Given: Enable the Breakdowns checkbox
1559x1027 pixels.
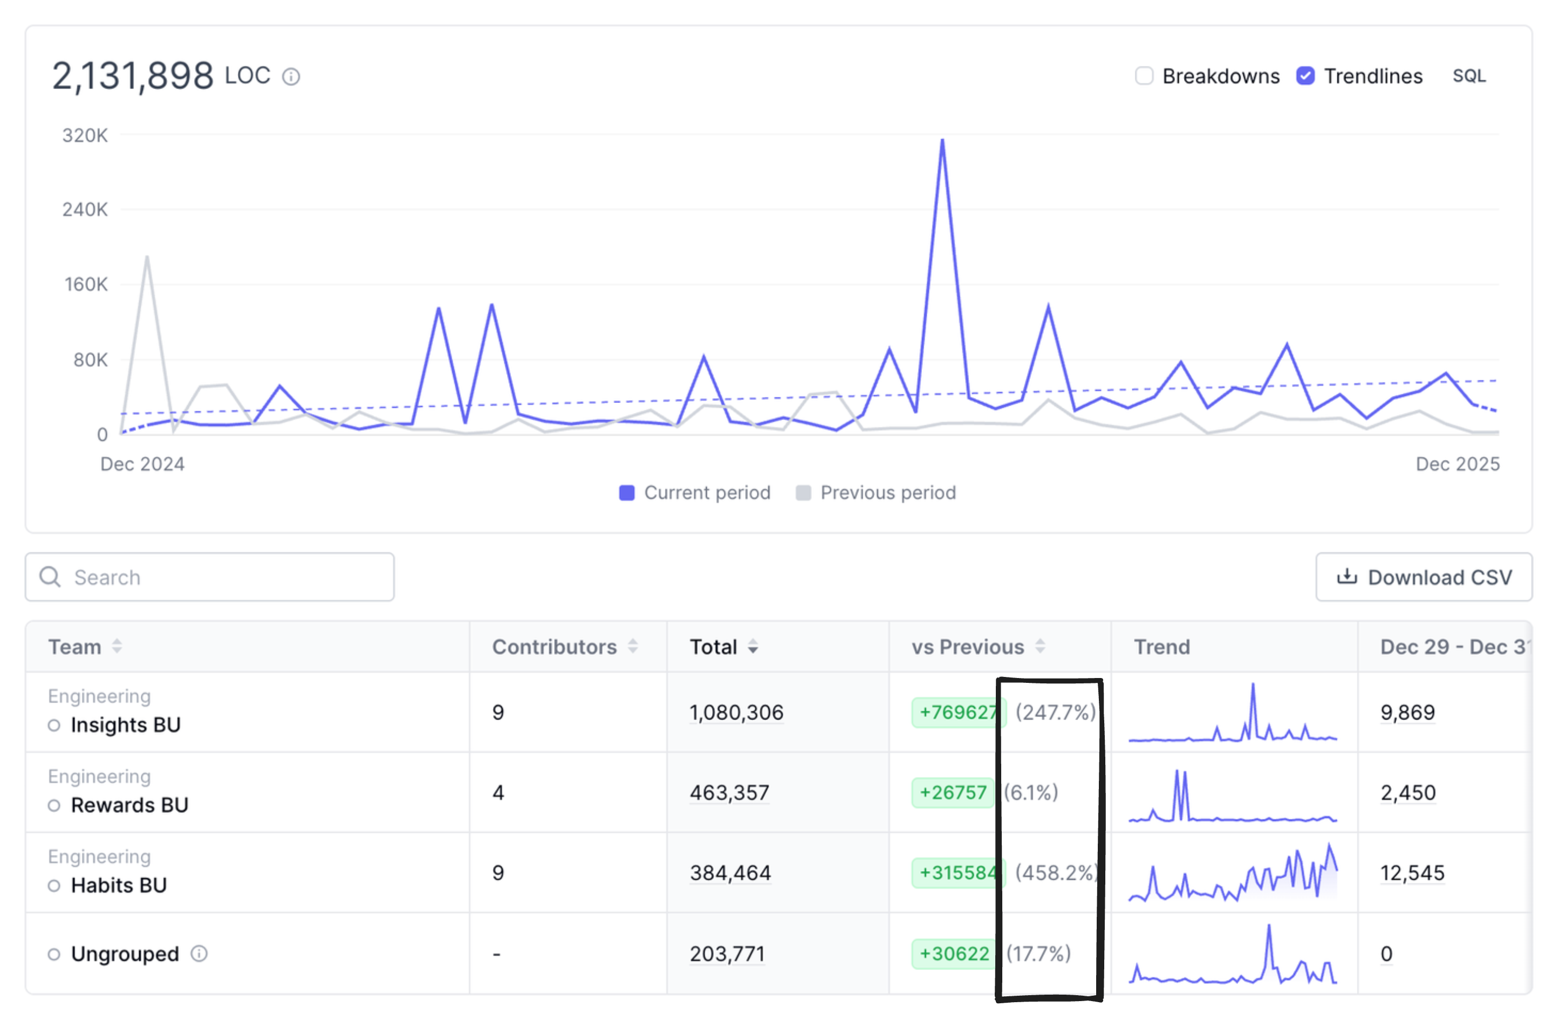Looking at the screenshot, I should pos(1144,76).
